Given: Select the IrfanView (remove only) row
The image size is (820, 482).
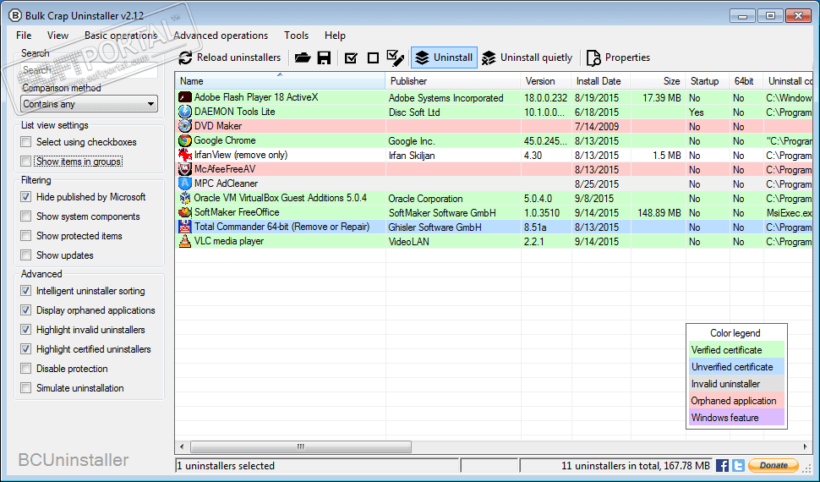Looking at the screenshot, I should coord(495,155).
